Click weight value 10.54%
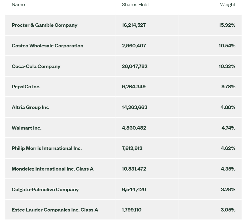This screenshot has height=223, width=245. coord(227,46)
